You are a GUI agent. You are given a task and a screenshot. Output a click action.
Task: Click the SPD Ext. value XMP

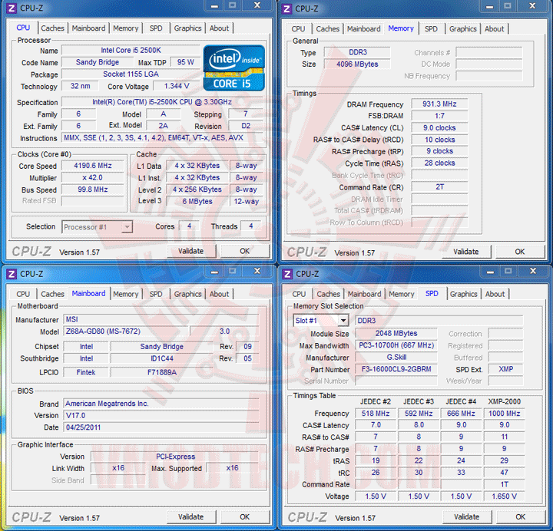click(x=505, y=369)
